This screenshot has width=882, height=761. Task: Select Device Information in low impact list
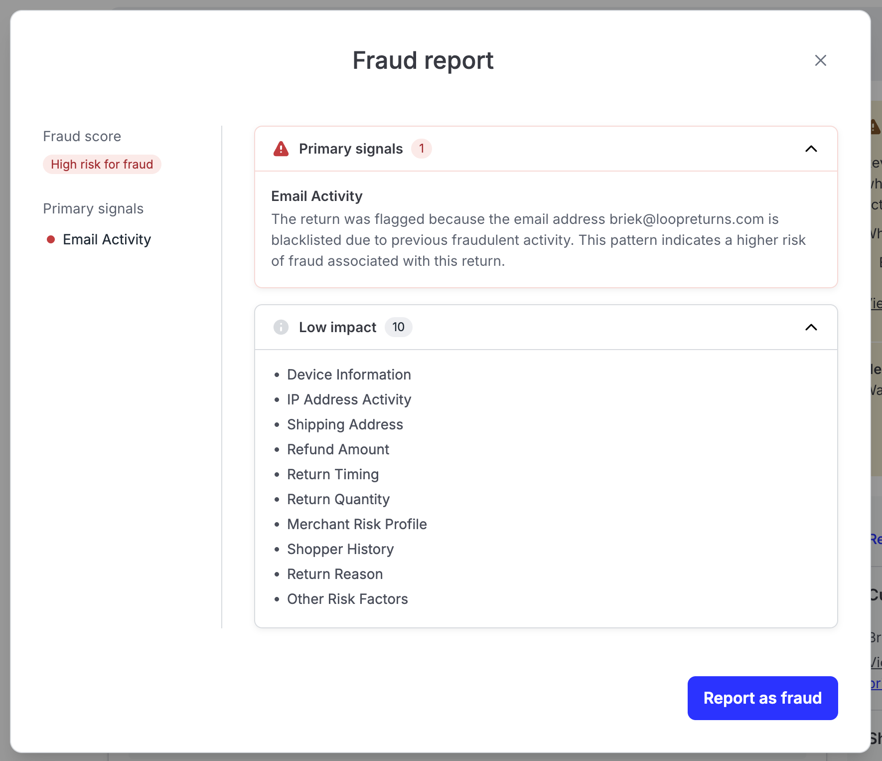349,375
